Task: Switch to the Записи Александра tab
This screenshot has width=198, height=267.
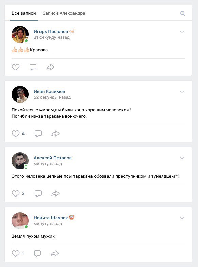Action: pyautogui.click(x=64, y=13)
